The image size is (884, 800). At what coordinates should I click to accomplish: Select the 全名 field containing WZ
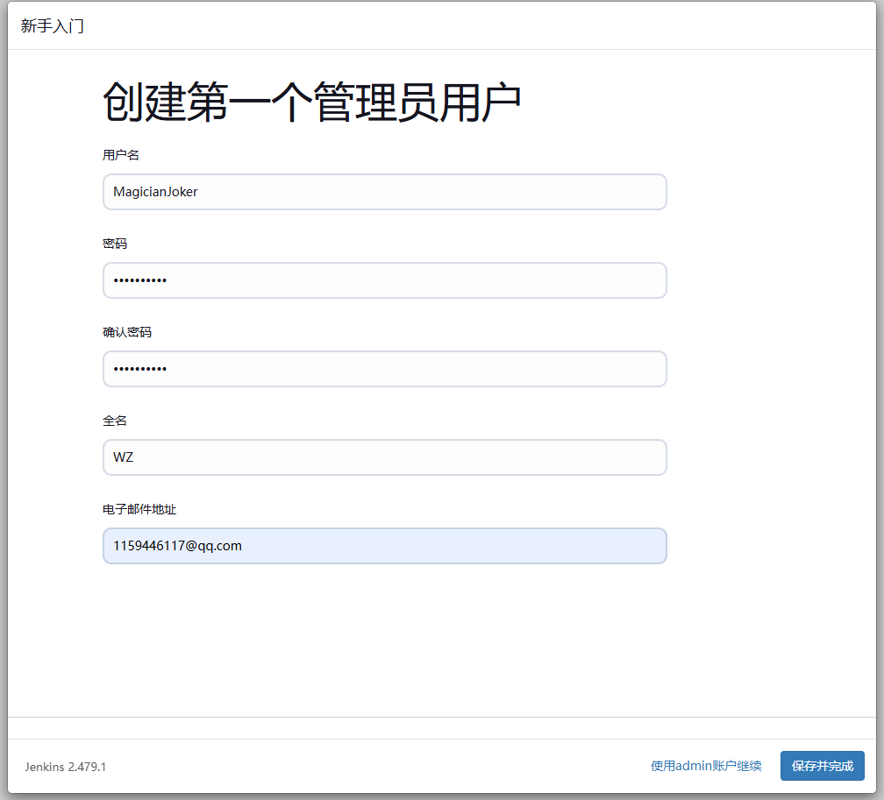[384, 457]
